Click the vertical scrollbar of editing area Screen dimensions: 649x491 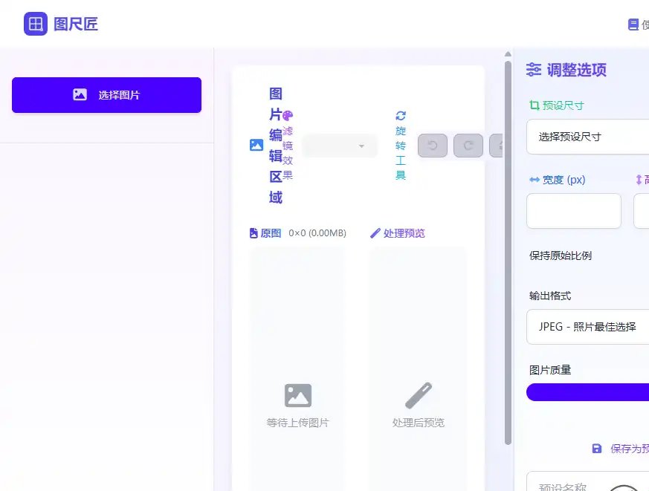point(508,253)
